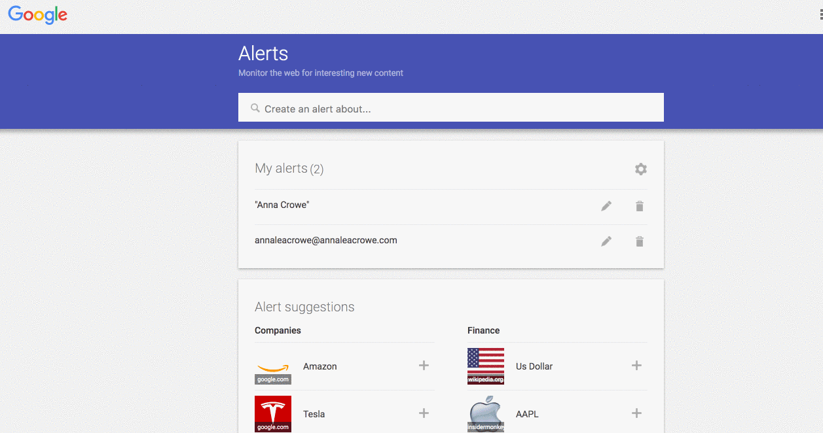823x433 pixels.
Task: Open the annaleacrowe@annaleacrowe.com alert entry
Action: (326, 241)
